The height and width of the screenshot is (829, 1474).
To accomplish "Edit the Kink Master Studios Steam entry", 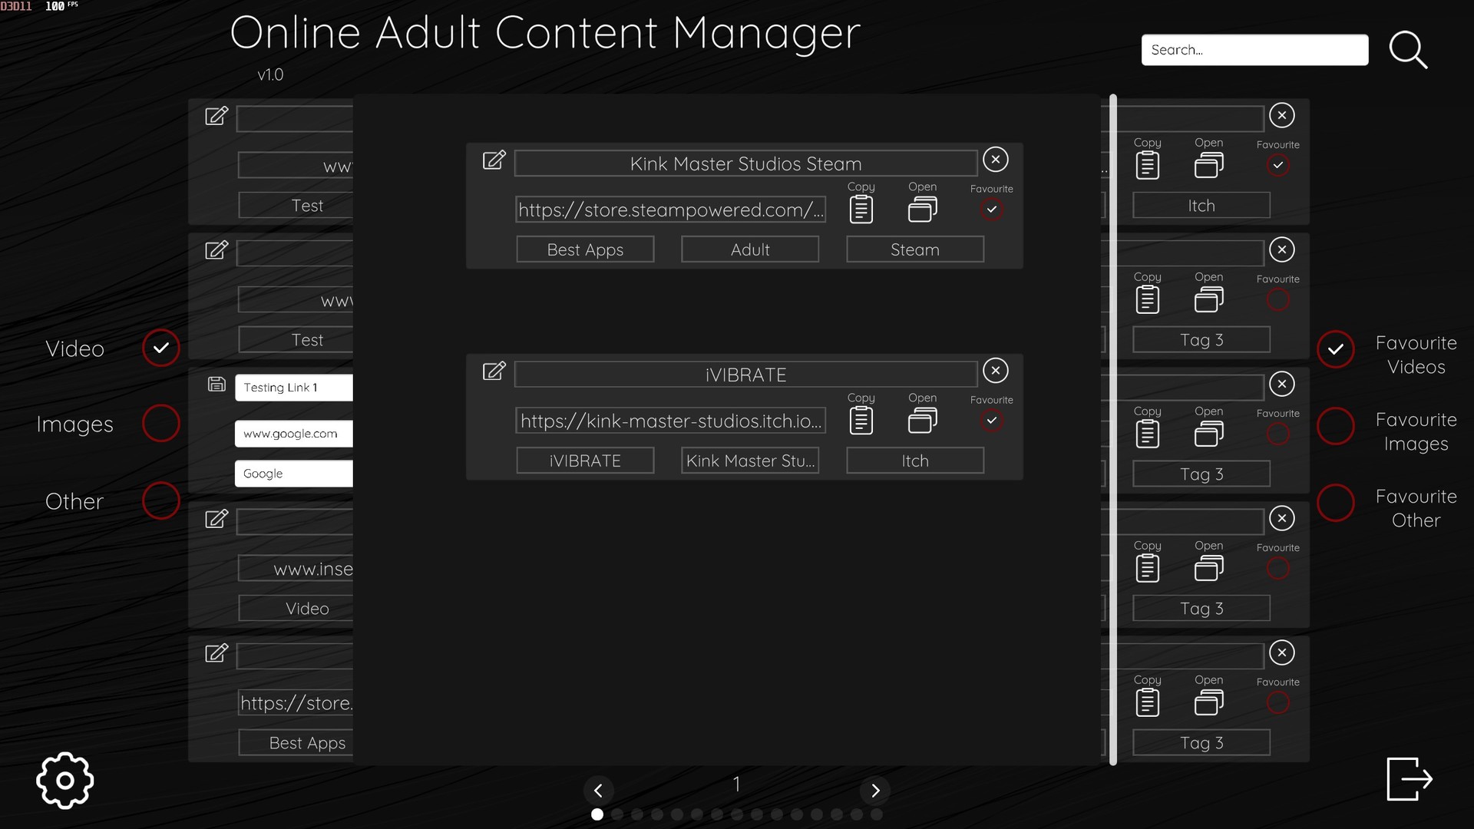I will click(494, 161).
